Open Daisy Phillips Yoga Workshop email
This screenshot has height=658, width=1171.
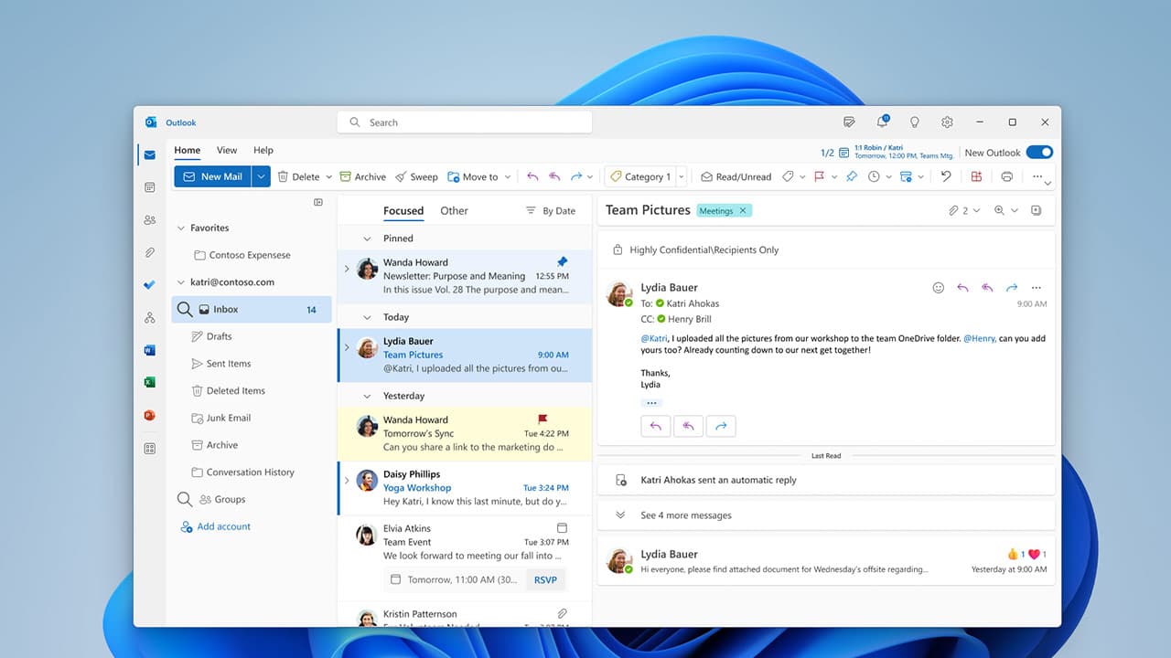pyautogui.click(x=465, y=488)
